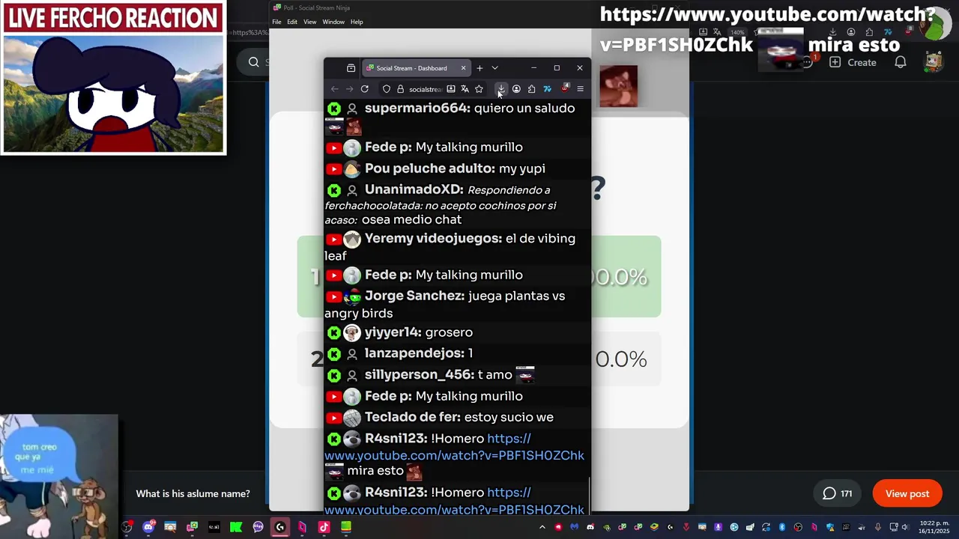Open first youtube link from R4sni123
This screenshot has width=959, height=539.
(x=454, y=447)
